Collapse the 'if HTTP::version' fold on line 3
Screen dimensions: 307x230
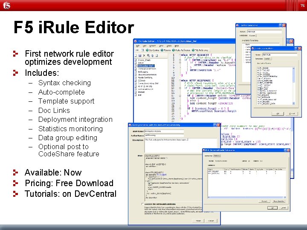[180, 60]
